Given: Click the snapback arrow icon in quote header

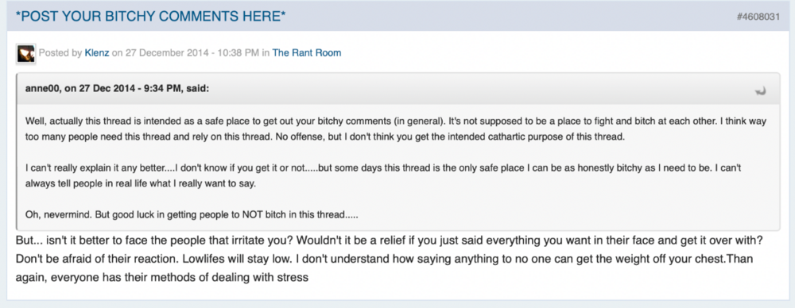Looking at the screenshot, I should [760, 91].
